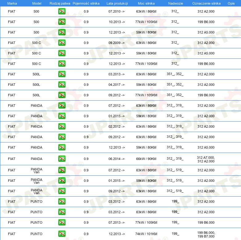Click fuel type icon in 500 C 09.2009 row
This screenshot has height=240, width=241.
click(x=62, y=43)
